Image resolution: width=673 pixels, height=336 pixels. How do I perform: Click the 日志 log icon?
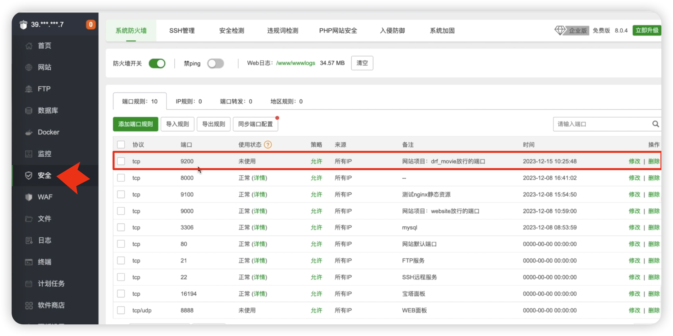(29, 240)
